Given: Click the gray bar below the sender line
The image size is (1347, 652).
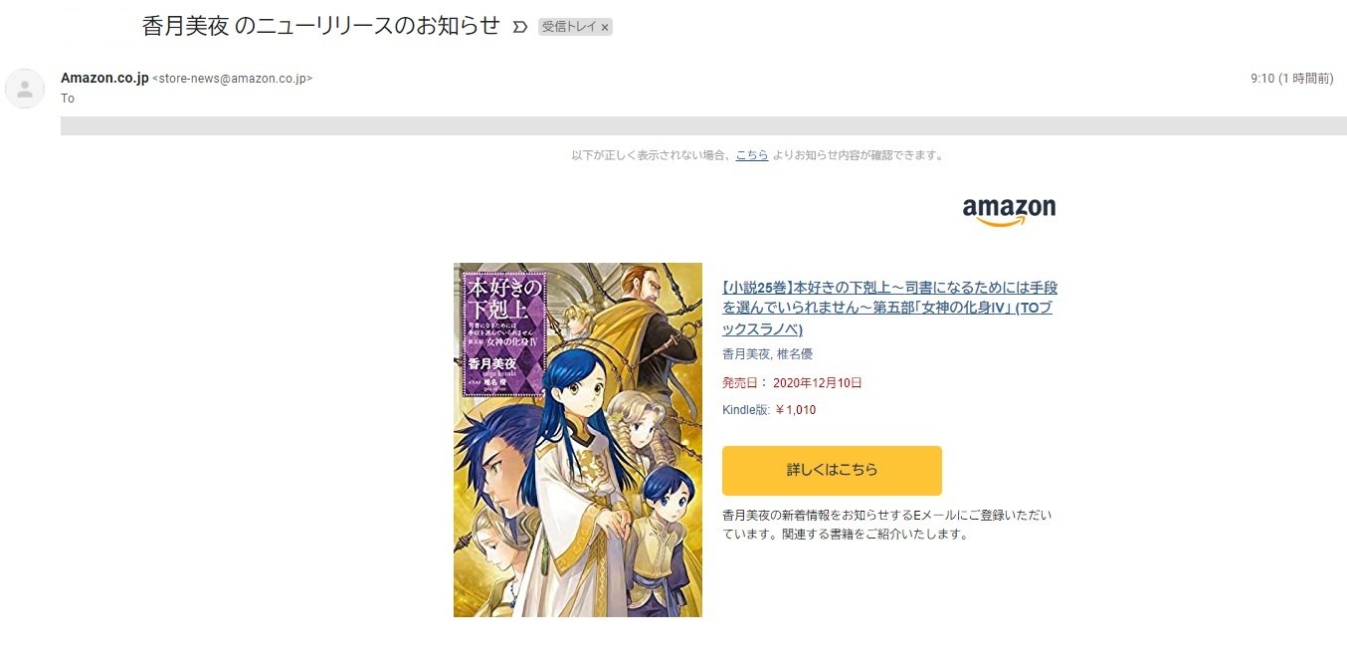Looking at the screenshot, I should pos(703,125).
